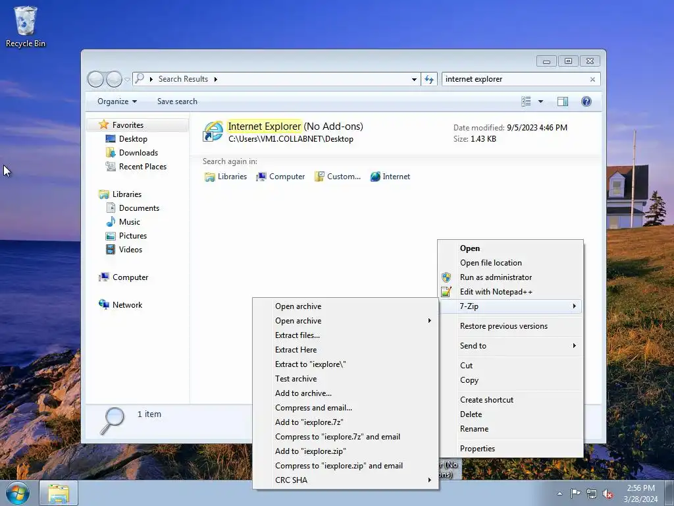Expand the Send to submenu
674x506 pixels.
[x=511, y=346]
